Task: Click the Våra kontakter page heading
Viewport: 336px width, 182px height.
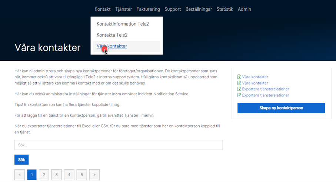Action: (x=47, y=47)
